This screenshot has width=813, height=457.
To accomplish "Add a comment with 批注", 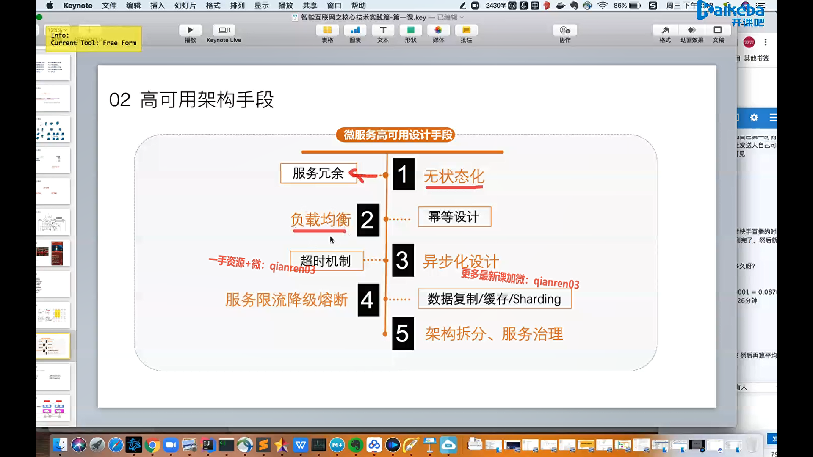I will coord(466,30).
